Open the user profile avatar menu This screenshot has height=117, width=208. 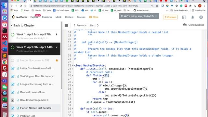click(x=201, y=17)
